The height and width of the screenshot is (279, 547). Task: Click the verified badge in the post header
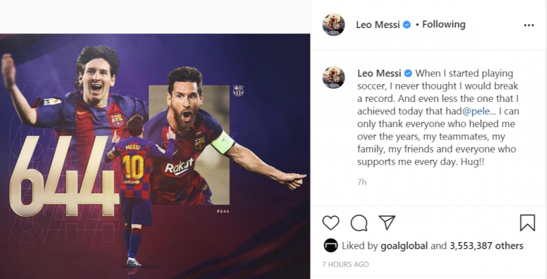pyautogui.click(x=406, y=25)
